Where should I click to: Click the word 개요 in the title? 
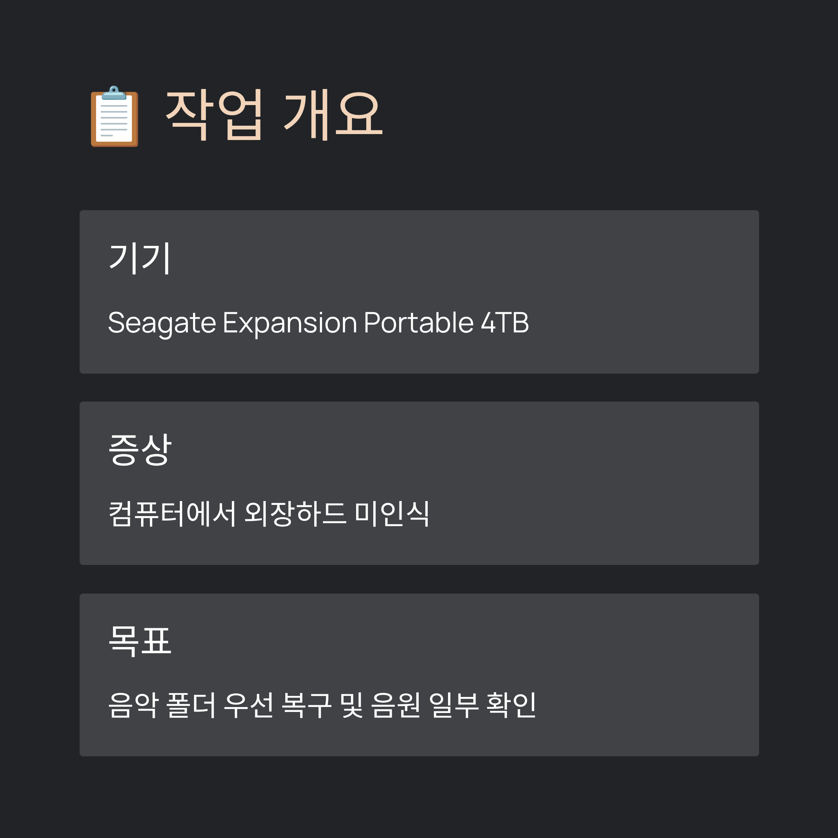pyautogui.click(x=333, y=115)
